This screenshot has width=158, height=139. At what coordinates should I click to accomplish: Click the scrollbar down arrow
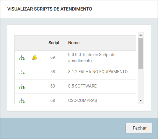coord(141,100)
